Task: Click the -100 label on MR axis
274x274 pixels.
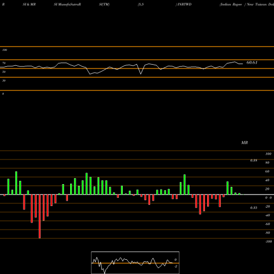Action: pos(269,242)
